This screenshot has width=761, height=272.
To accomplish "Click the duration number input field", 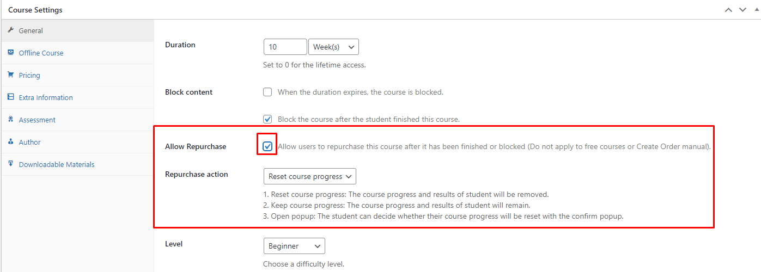I will 285,47.
